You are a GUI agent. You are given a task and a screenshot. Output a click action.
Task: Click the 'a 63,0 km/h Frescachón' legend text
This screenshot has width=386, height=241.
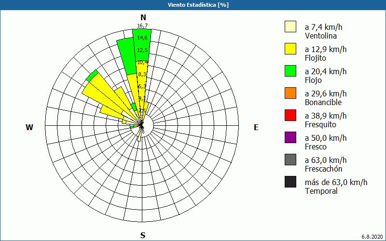(326, 164)
